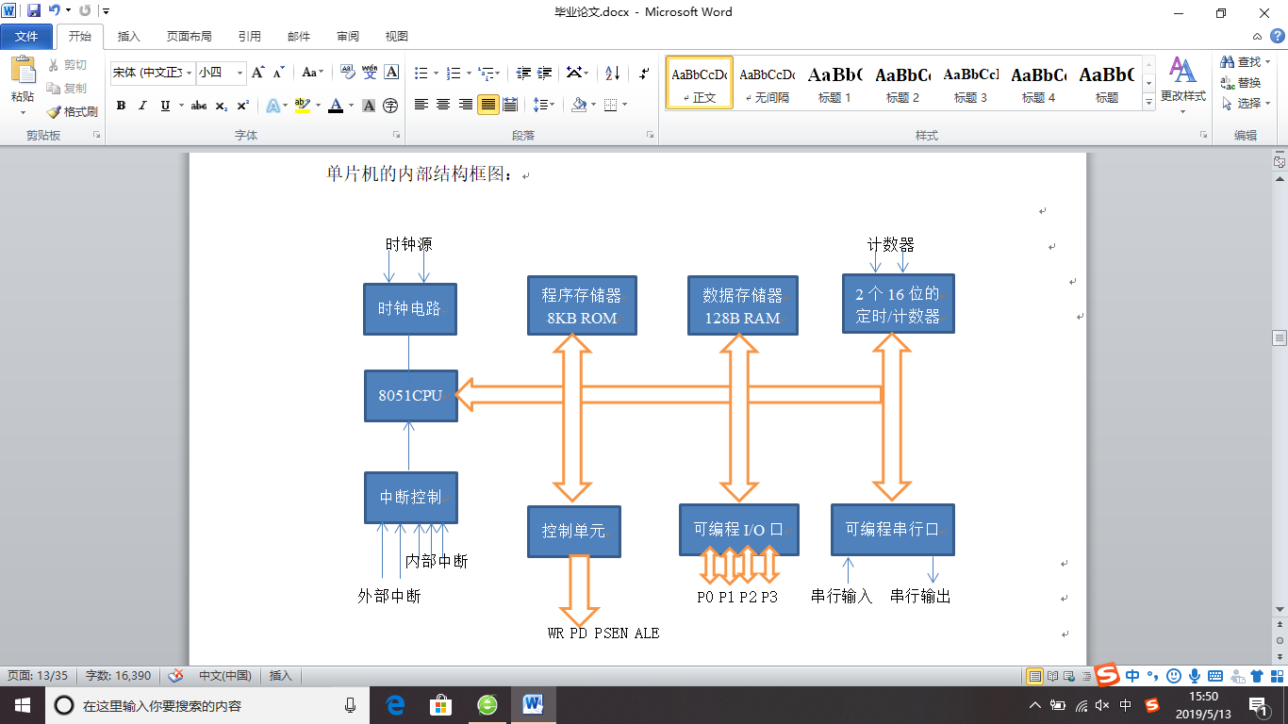The height and width of the screenshot is (724, 1288).
Task: Switch to the 插入 ribbon tab
Action: pyautogui.click(x=128, y=37)
